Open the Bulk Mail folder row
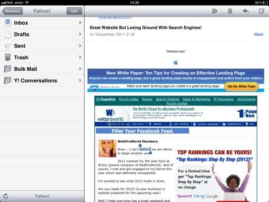Viewport: 269px width, 202px height. click(x=42, y=69)
